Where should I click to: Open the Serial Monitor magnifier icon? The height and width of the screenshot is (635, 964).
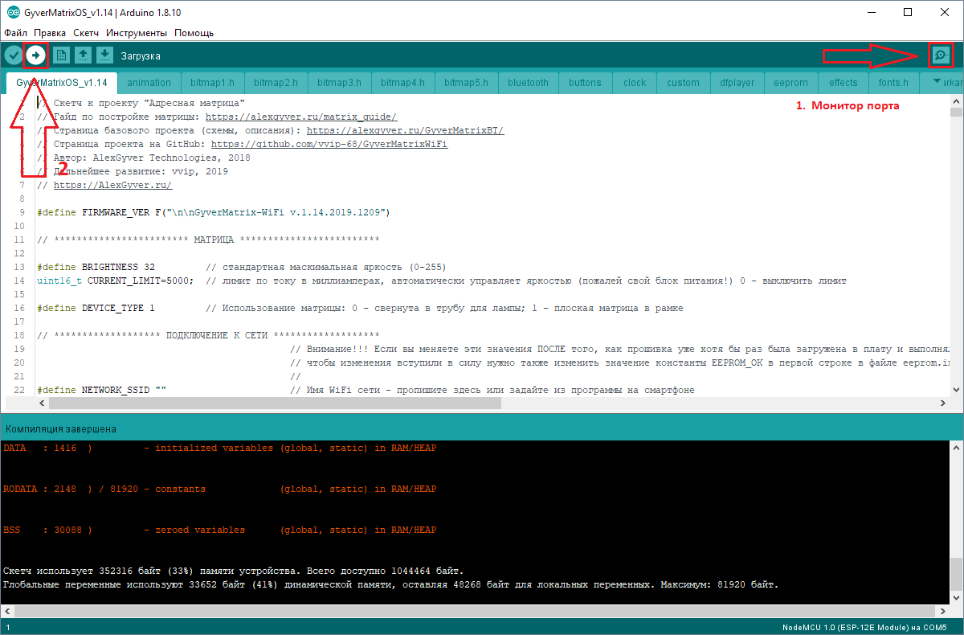tap(940, 55)
